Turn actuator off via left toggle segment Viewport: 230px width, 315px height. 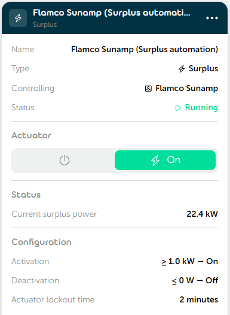pos(64,160)
